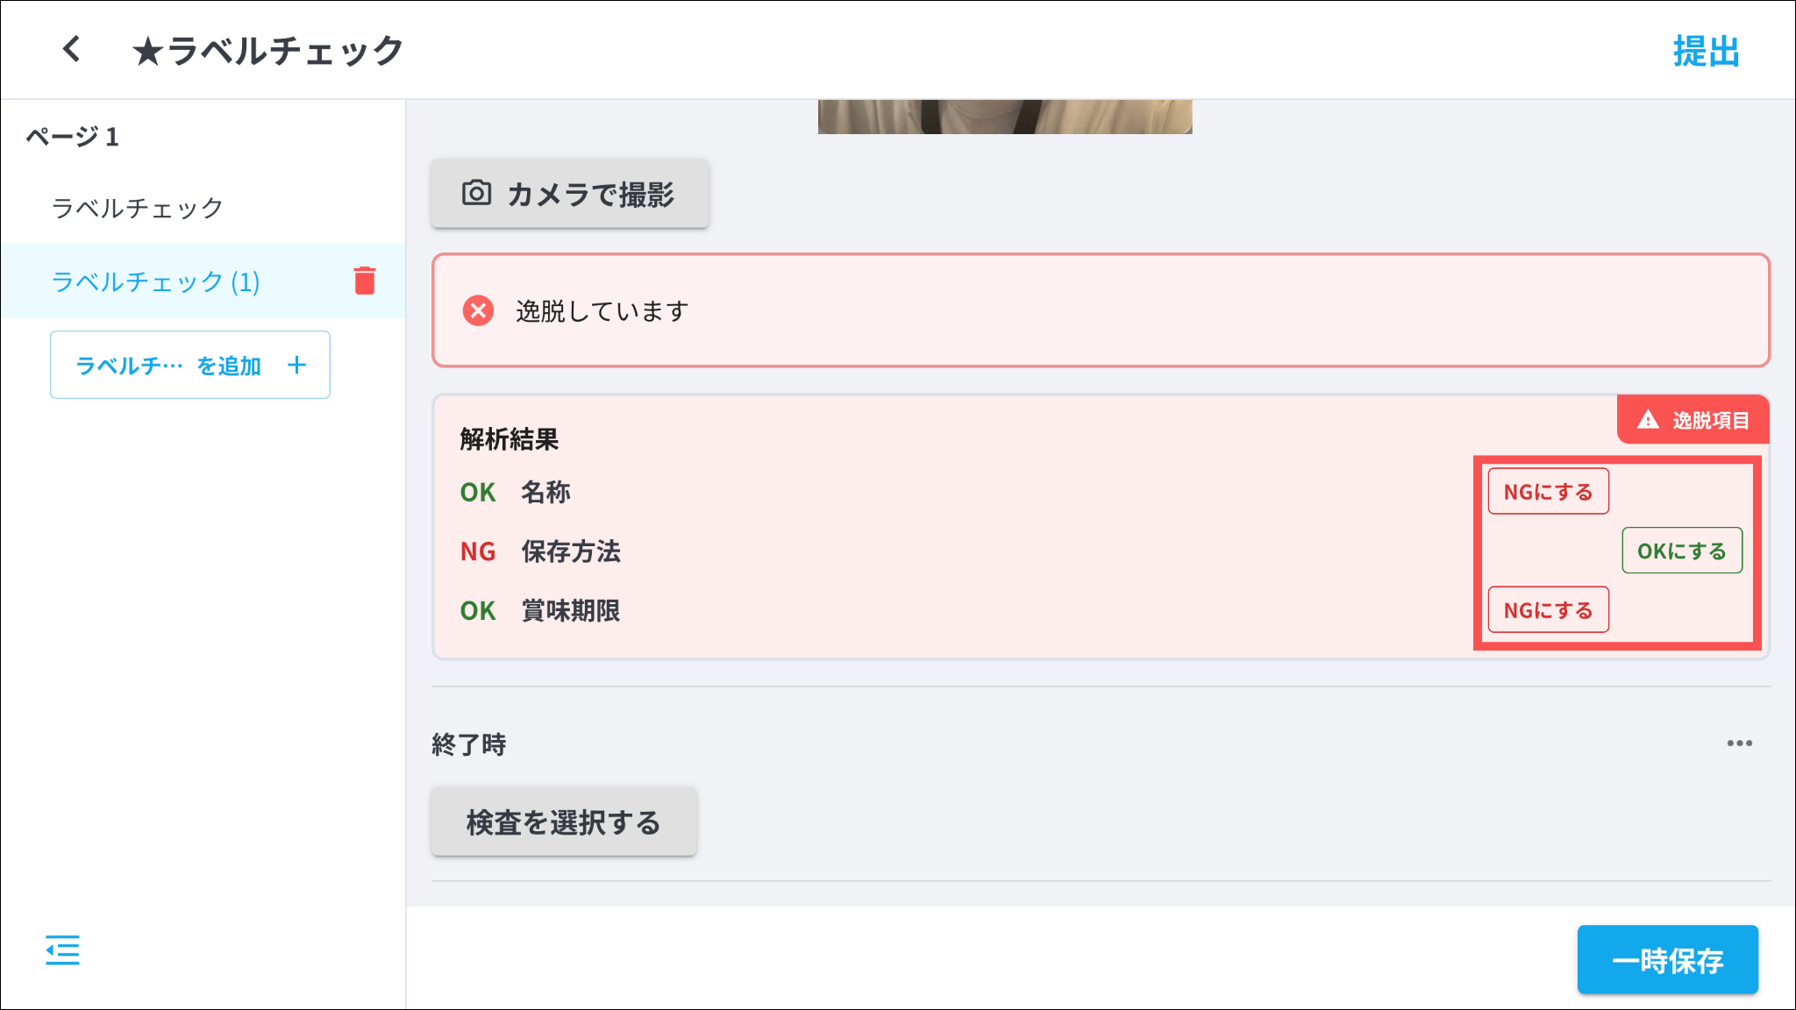Click the 逸脱項目 warning badge
This screenshot has width=1796, height=1010.
tap(1693, 420)
